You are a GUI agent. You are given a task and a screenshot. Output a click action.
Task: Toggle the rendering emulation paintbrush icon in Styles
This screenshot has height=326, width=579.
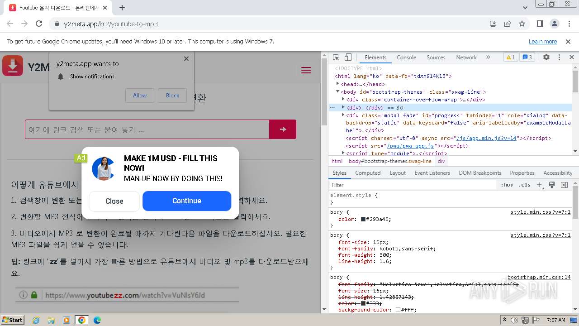tap(552, 185)
